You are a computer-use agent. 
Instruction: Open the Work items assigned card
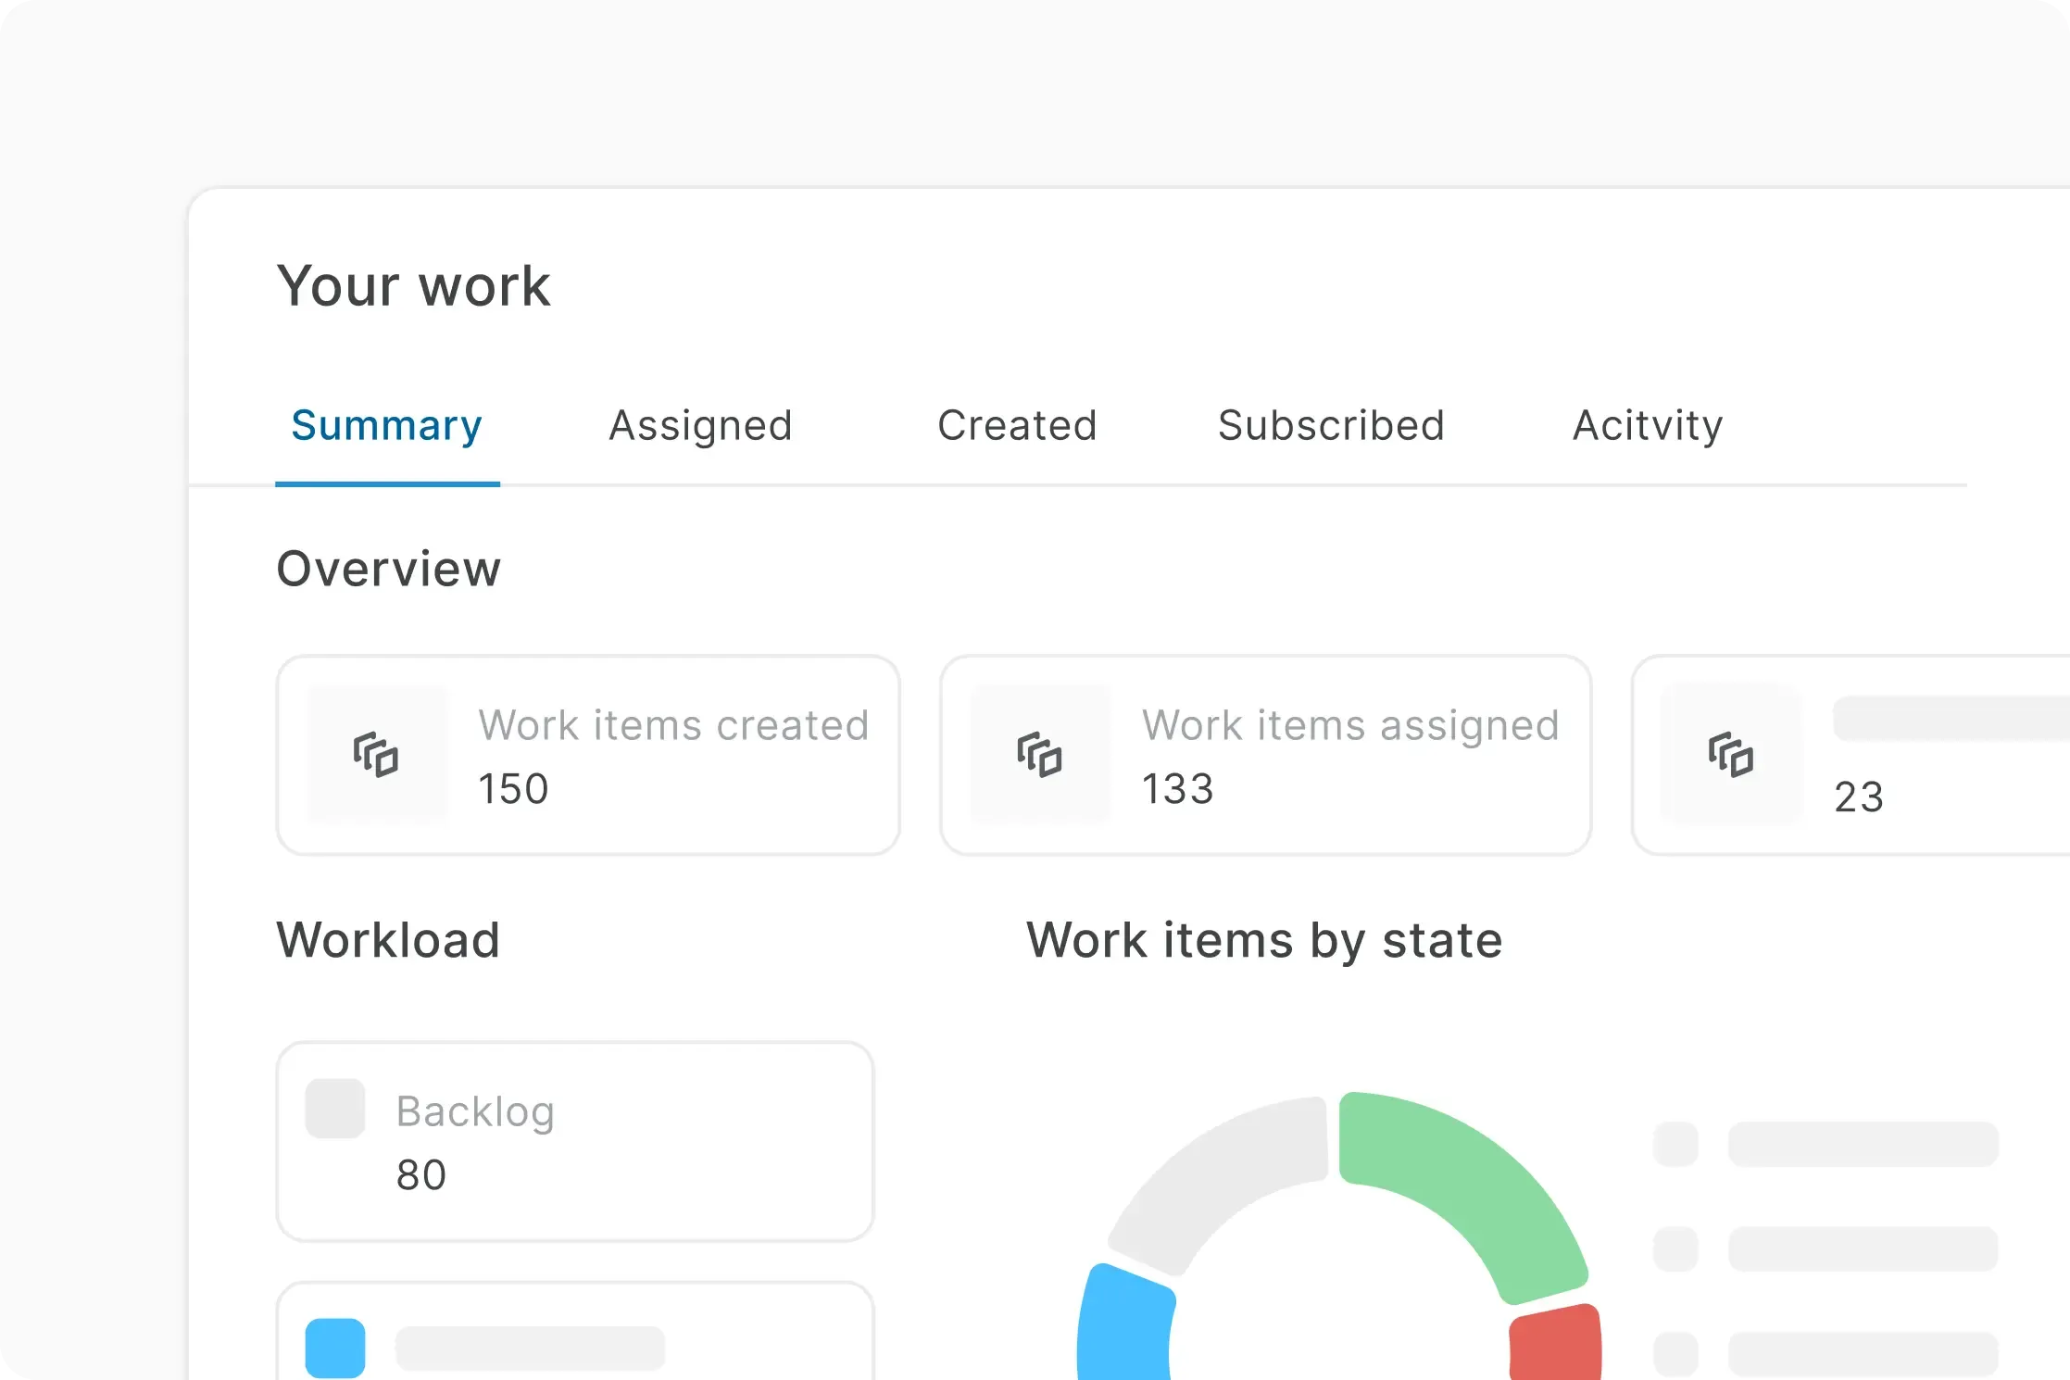point(1265,755)
